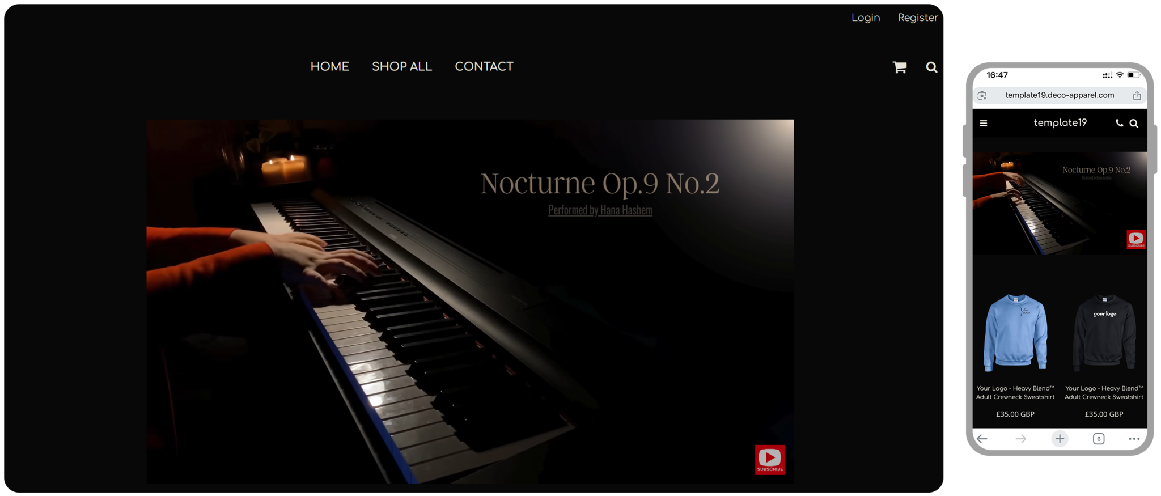Open the three-dots browser menu

[x=1134, y=439]
